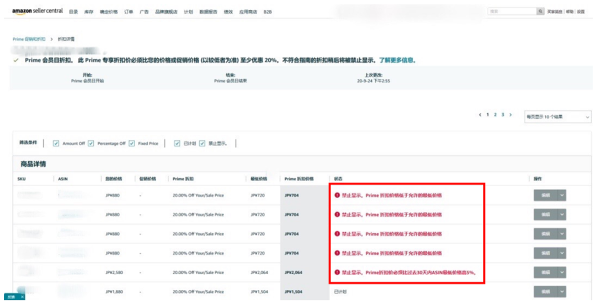This screenshot has width=596, height=306.
Task: Click the 折扣详情 breadcrumb text
Action: 66,39
